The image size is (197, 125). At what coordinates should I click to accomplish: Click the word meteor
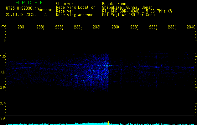tap(45, 10)
